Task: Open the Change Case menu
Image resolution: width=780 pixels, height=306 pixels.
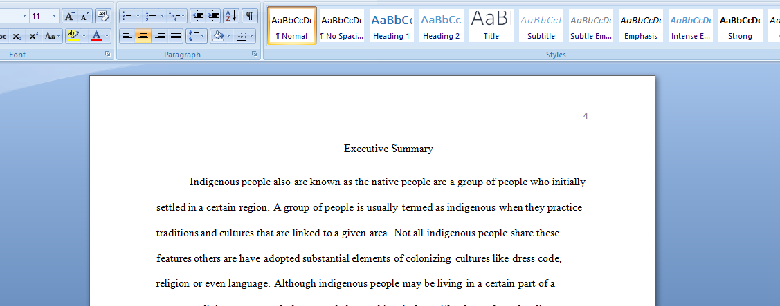Action: [x=52, y=36]
